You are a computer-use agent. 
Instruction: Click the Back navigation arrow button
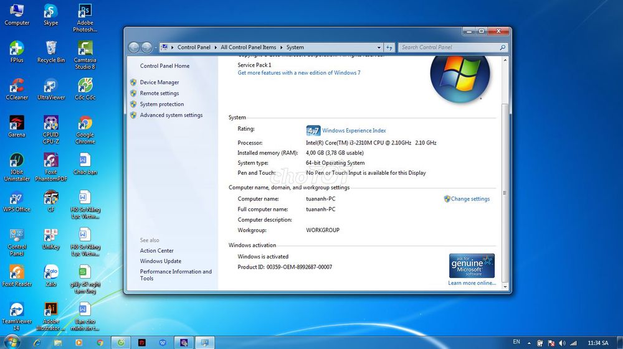coord(134,47)
